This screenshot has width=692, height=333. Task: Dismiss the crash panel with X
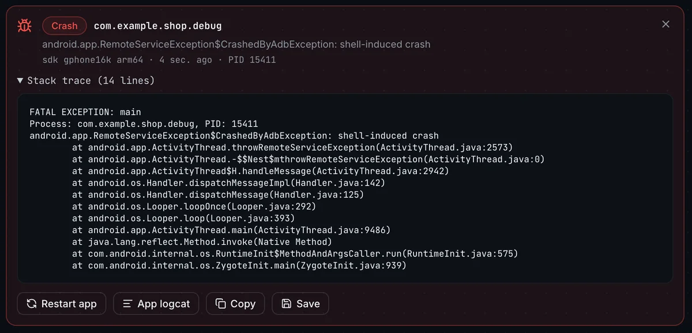tap(665, 24)
